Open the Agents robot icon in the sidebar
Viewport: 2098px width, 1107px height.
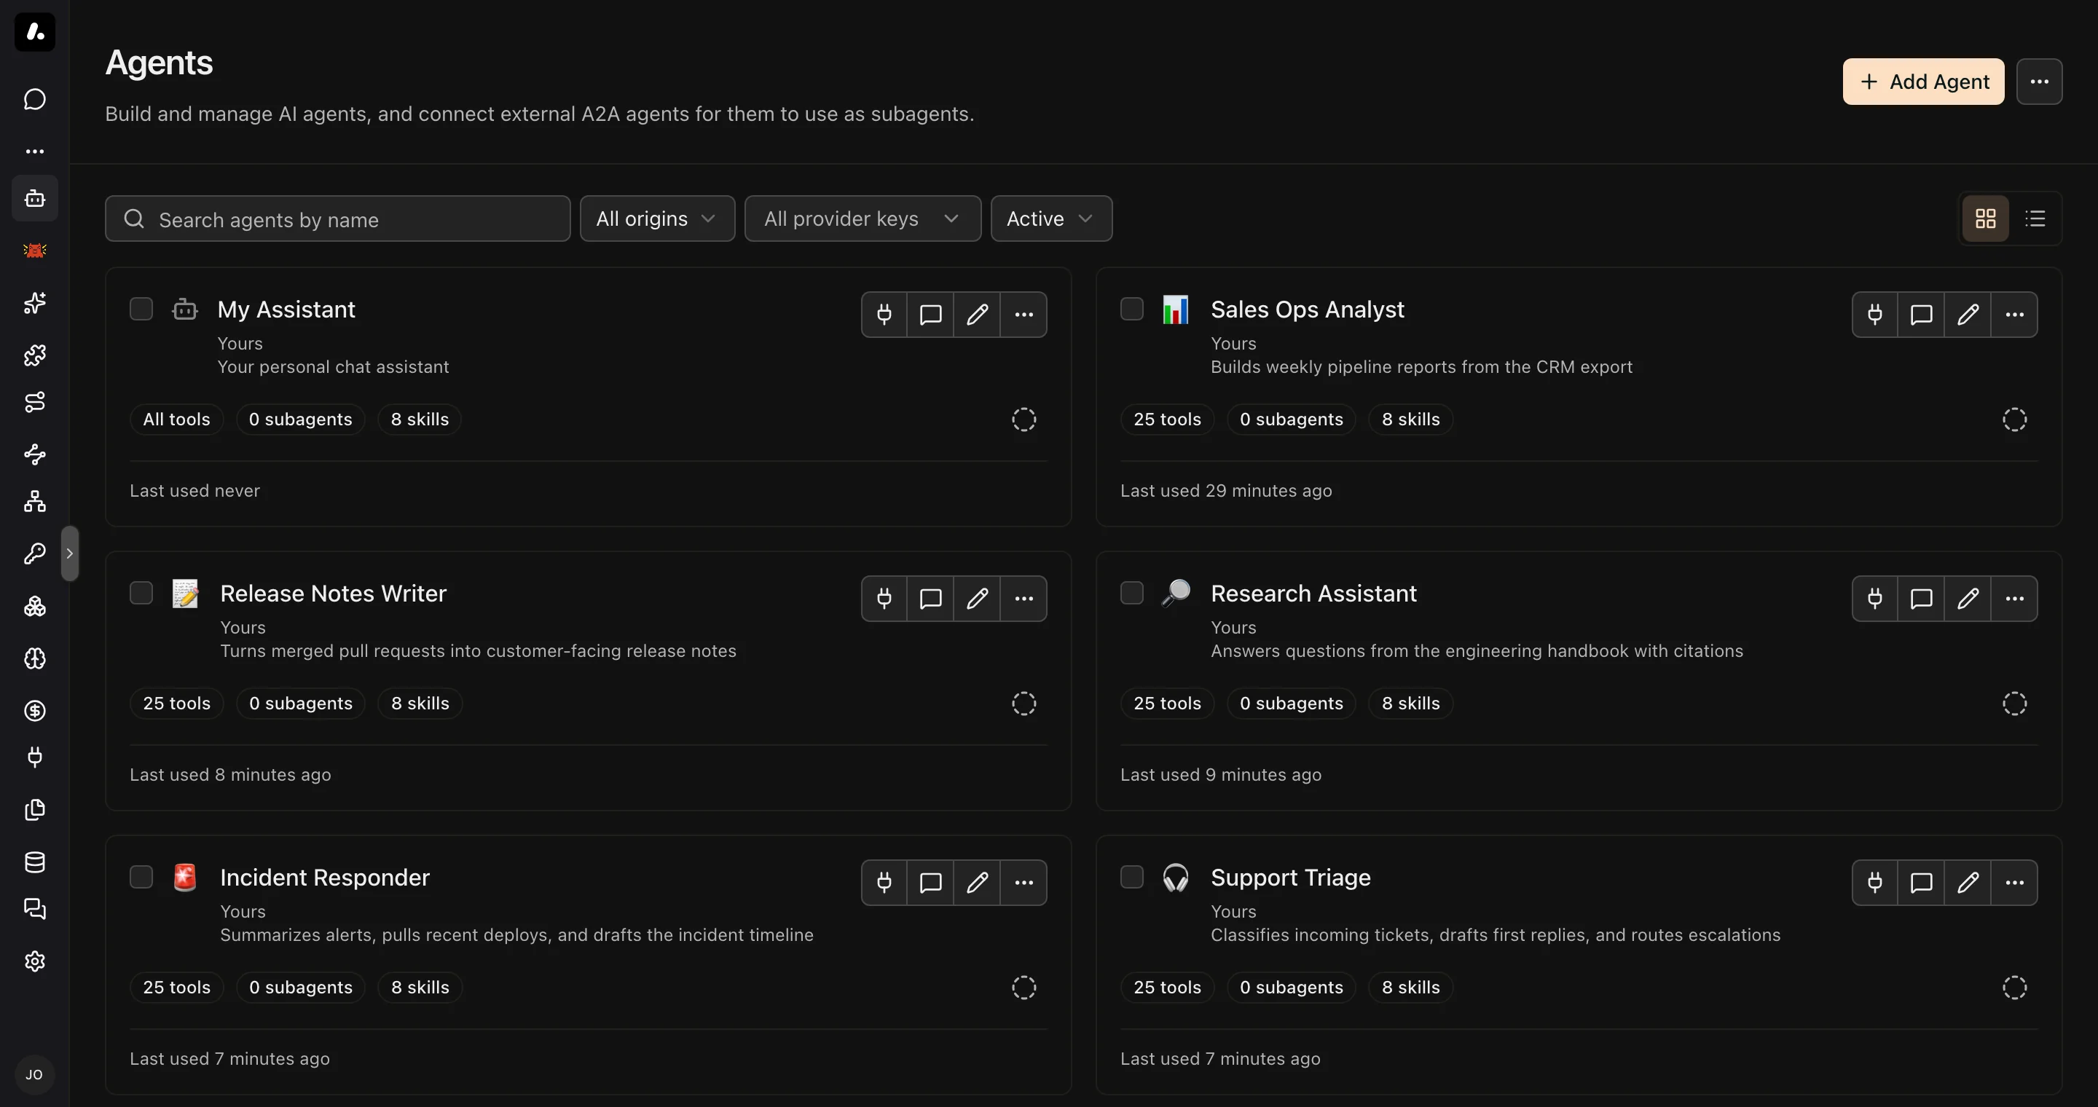[x=34, y=199]
